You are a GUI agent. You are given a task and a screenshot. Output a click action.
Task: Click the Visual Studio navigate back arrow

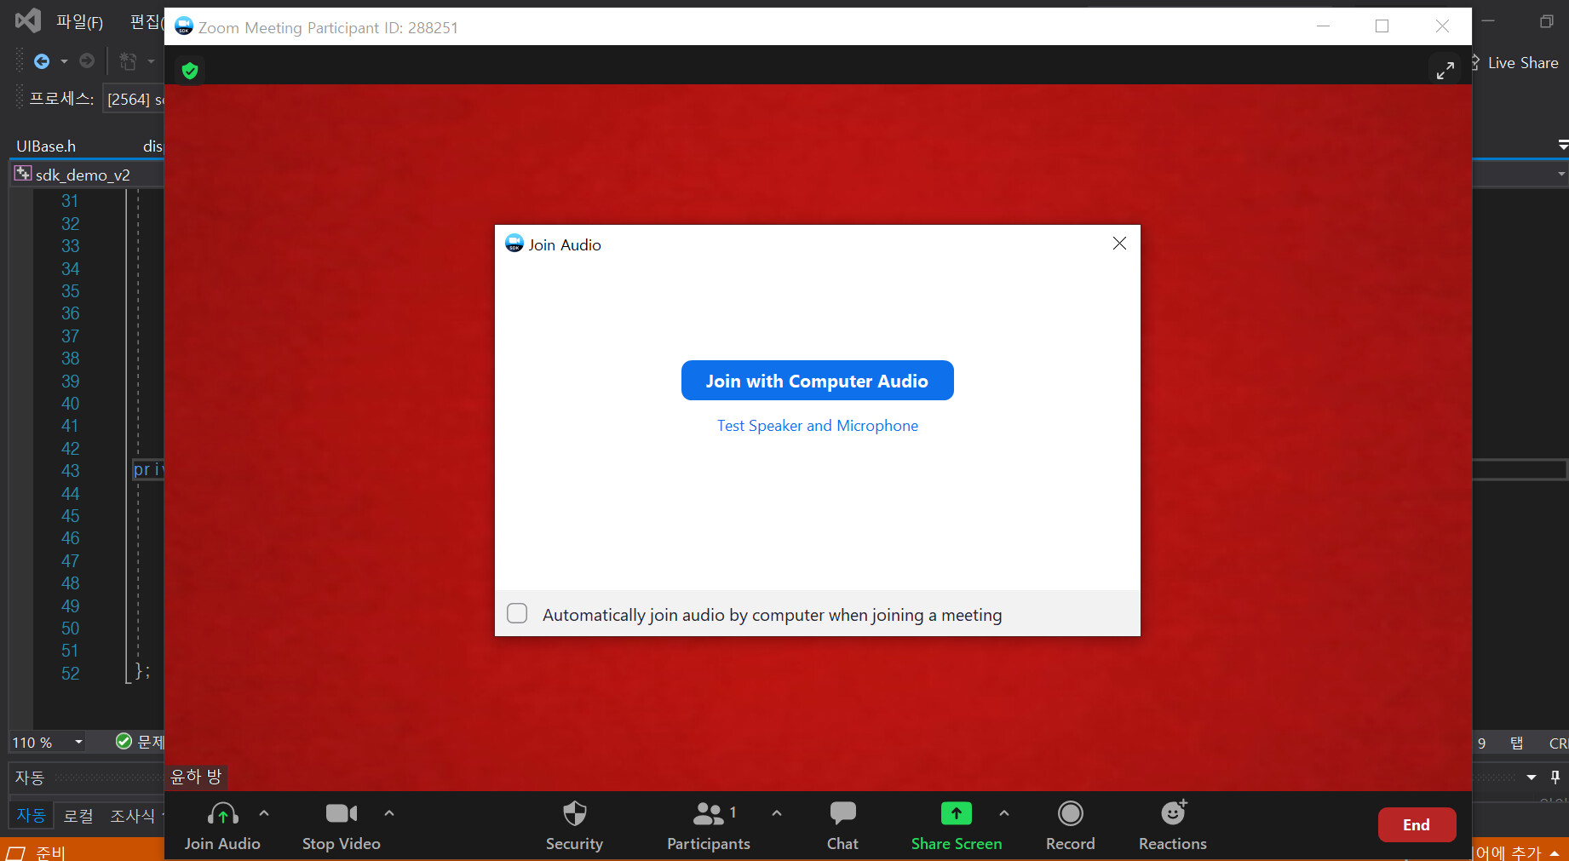(x=42, y=61)
